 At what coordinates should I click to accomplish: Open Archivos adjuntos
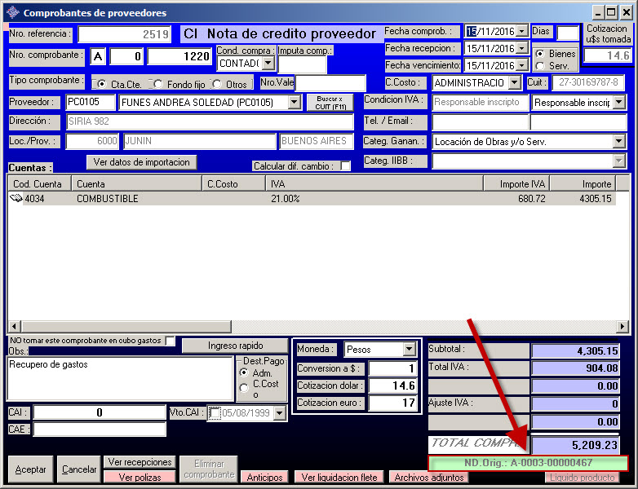(429, 478)
